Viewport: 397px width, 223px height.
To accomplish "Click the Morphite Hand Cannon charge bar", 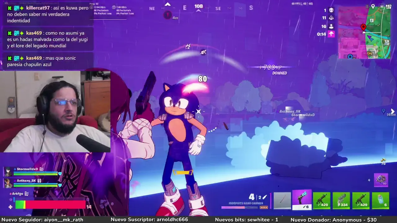I will (239, 208).
